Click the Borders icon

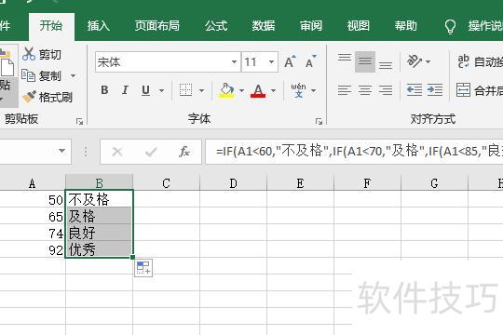pos(185,90)
